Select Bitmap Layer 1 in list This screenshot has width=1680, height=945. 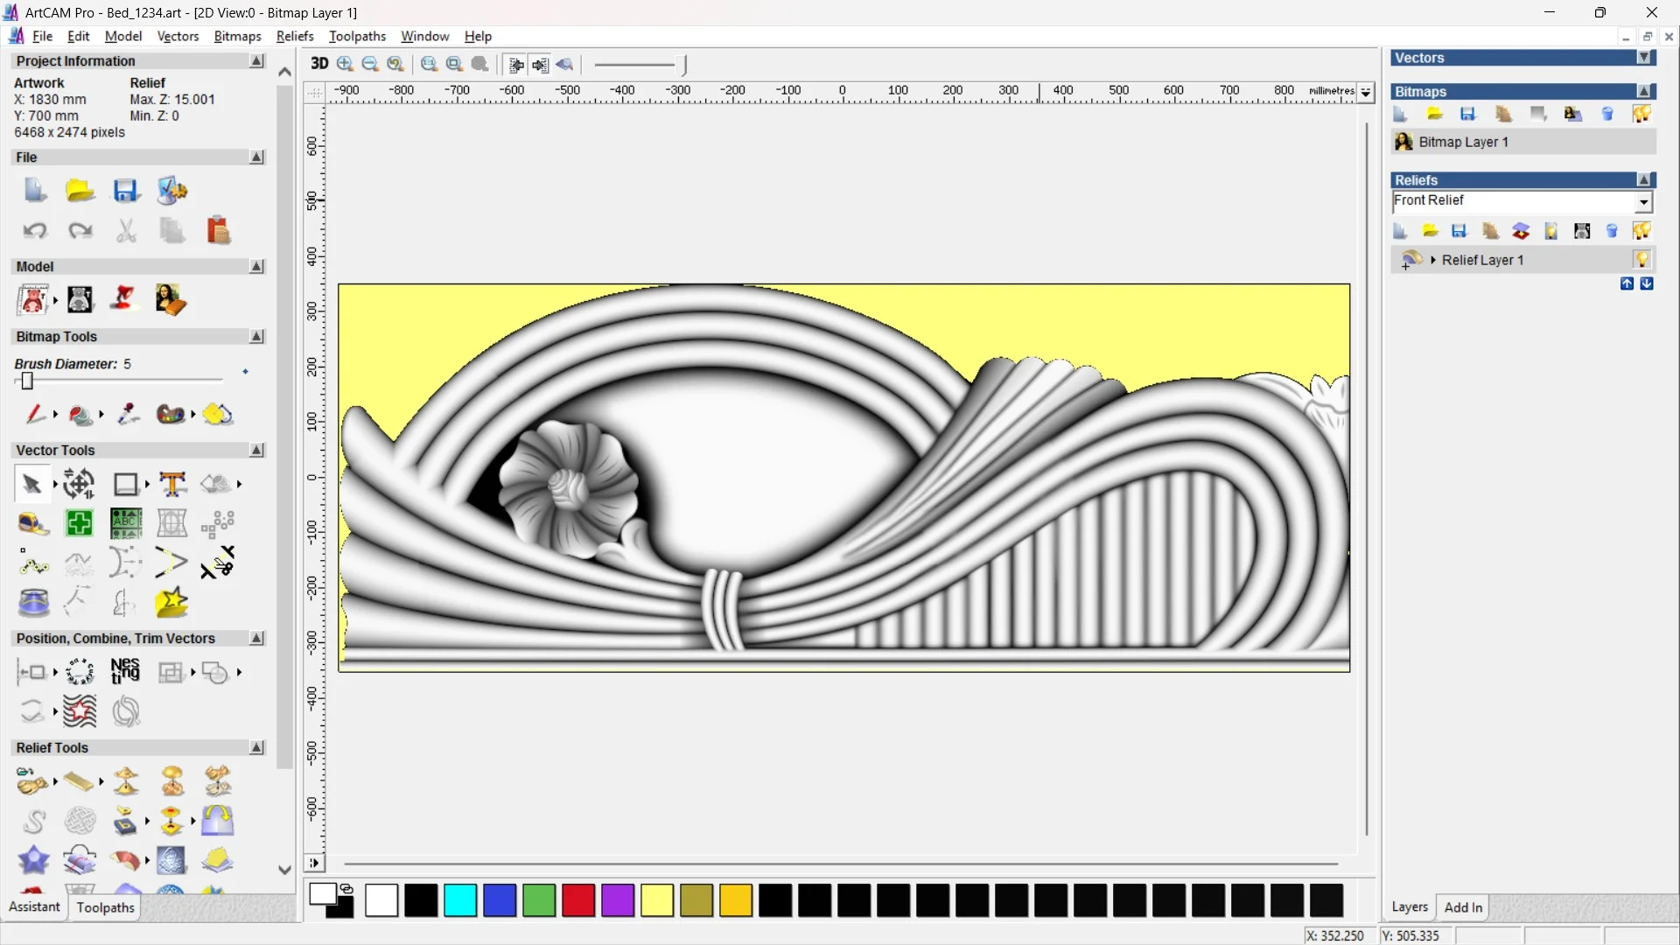[x=1463, y=142]
